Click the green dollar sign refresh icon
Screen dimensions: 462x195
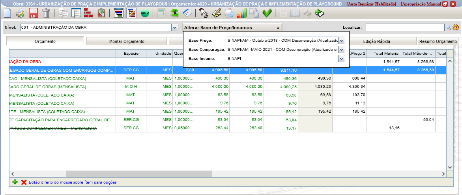point(175,13)
